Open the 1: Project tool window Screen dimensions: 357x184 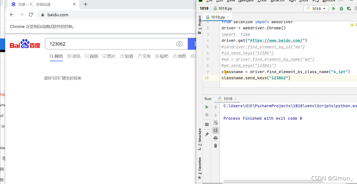(200, 25)
